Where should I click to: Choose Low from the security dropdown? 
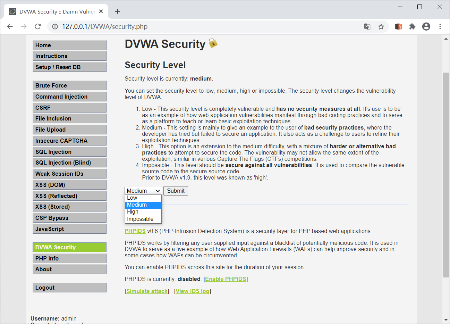coord(143,198)
